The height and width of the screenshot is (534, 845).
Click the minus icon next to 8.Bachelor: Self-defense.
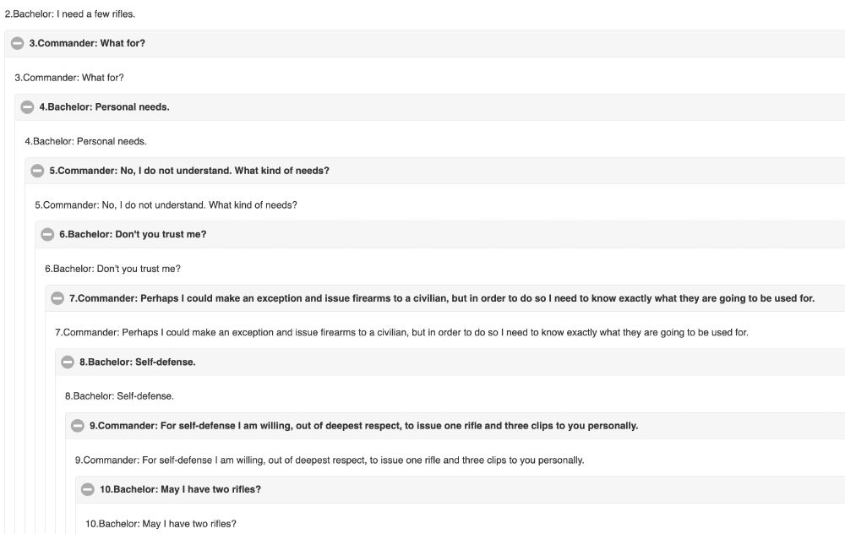point(68,362)
